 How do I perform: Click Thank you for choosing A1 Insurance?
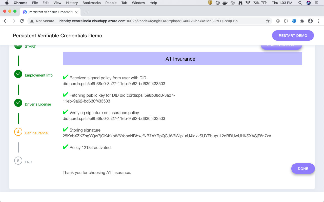(x=97, y=173)
